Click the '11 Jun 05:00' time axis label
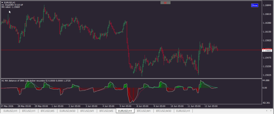 pyautogui.click(x=194, y=106)
